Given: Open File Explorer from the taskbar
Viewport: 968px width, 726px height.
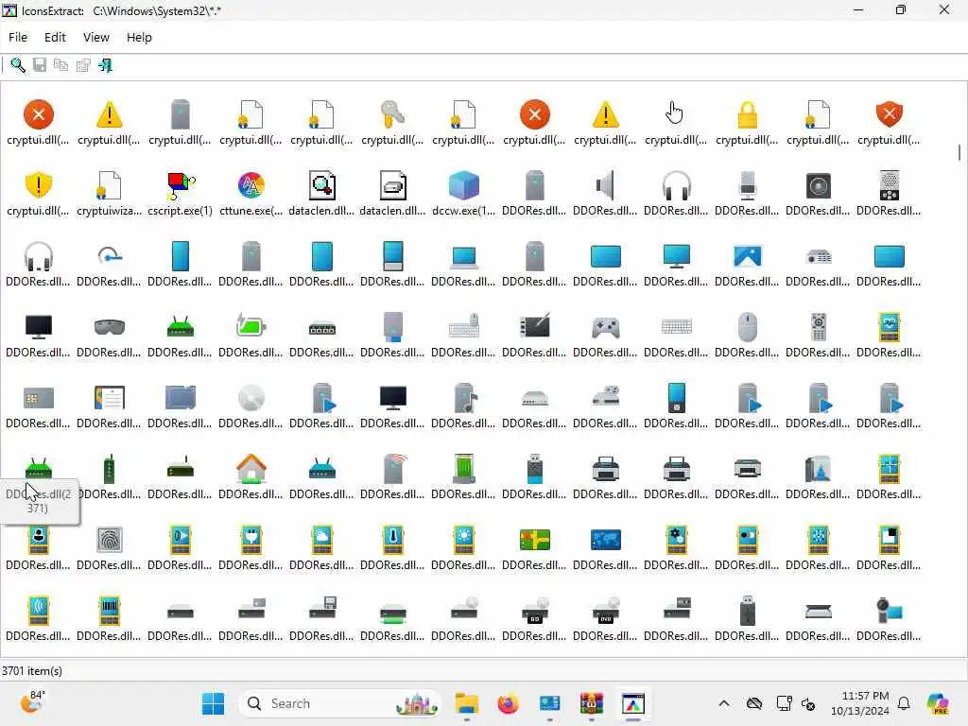Looking at the screenshot, I should 467,703.
